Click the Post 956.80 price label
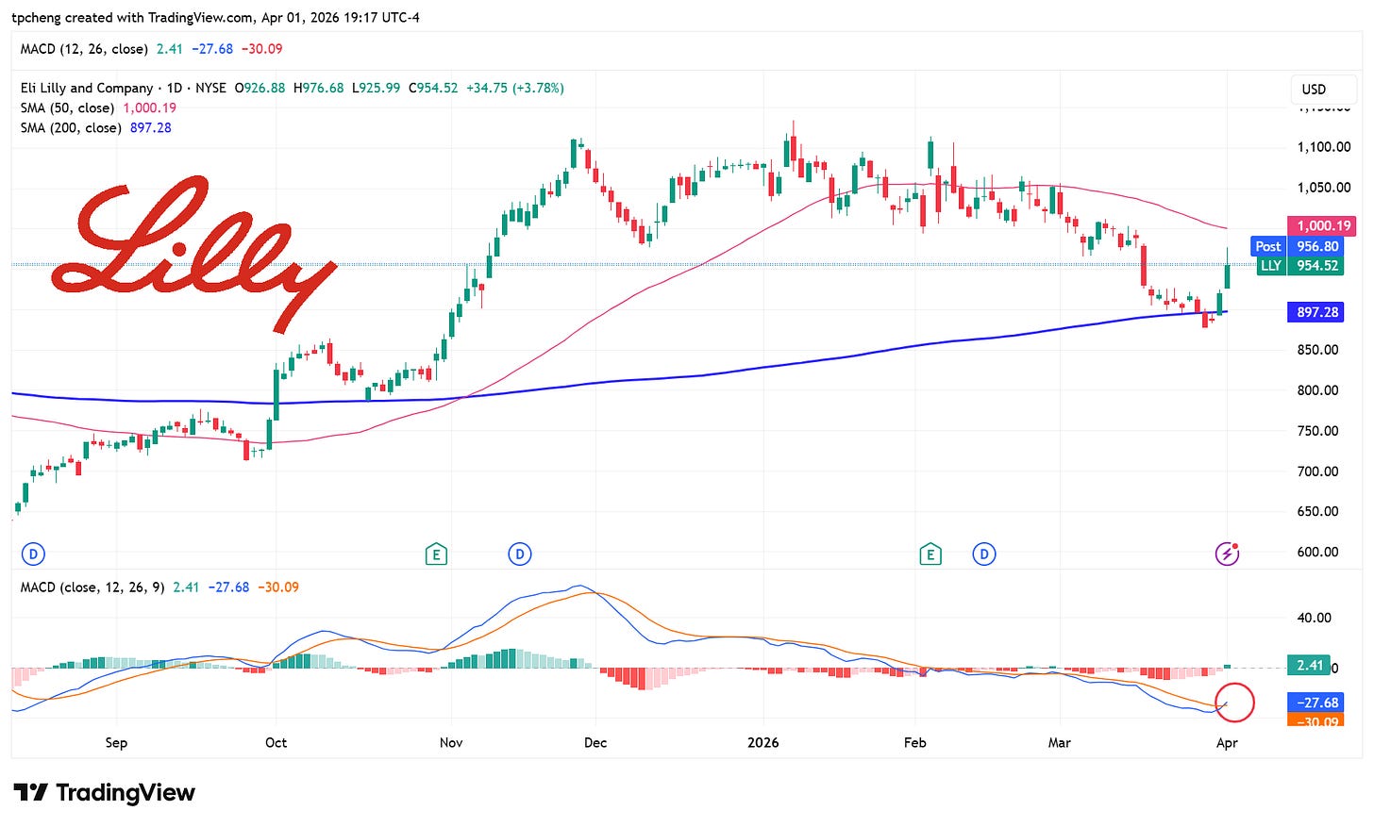The width and height of the screenshot is (1374, 827). [x=1297, y=246]
